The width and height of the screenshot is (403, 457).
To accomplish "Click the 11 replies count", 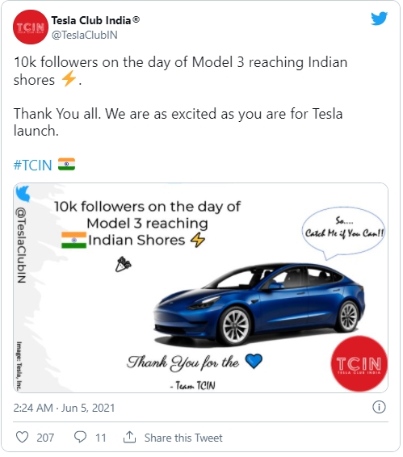I will tap(101, 438).
